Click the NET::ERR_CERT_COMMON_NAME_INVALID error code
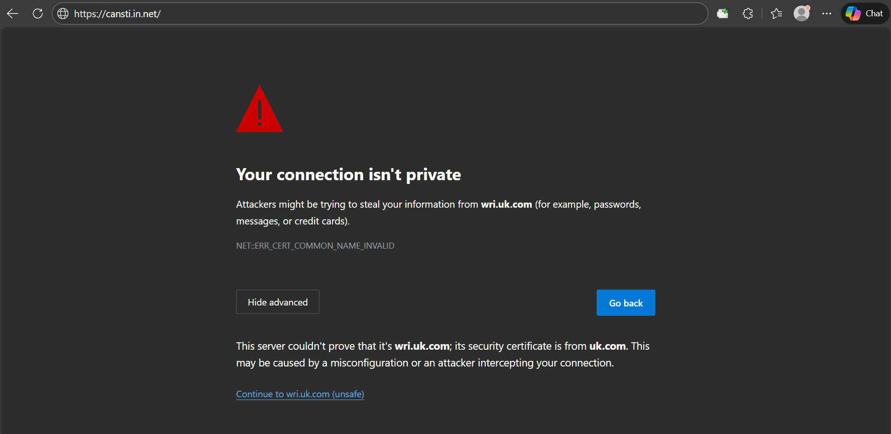The image size is (891, 434). tap(315, 246)
